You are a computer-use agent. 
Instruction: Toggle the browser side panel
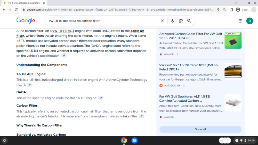click(x=232, y=10)
